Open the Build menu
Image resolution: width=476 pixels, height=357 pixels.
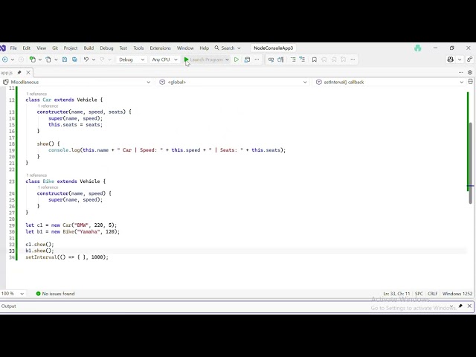pyautogui.click(x=89, y=48)
